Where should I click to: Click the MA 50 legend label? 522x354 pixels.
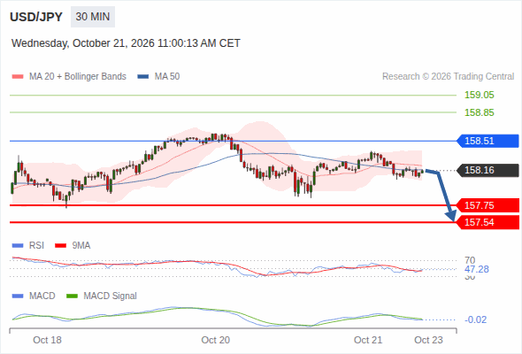167,77
